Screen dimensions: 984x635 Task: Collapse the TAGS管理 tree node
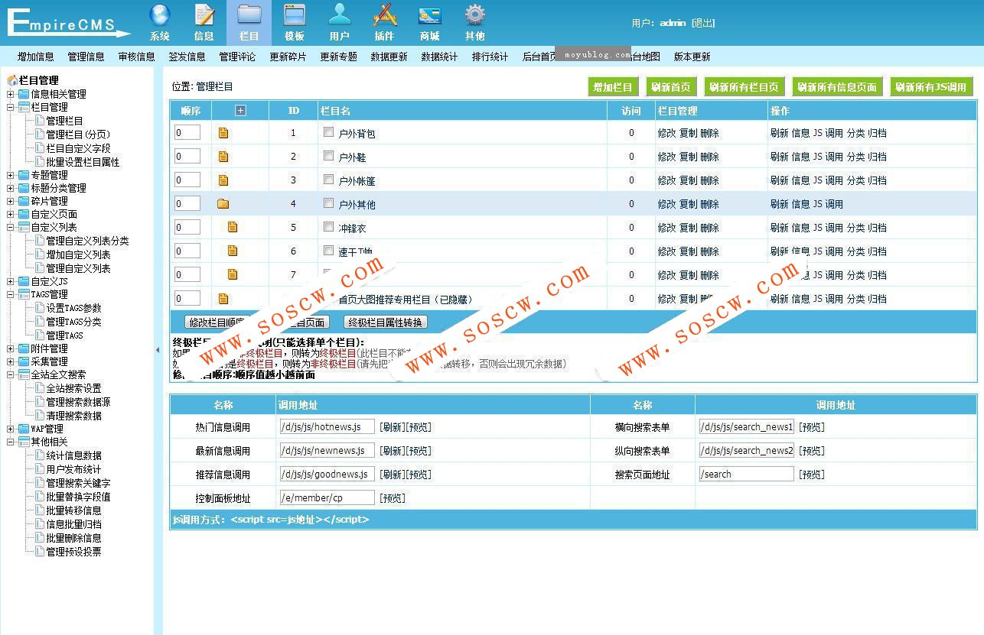click(x=11, y=294)
